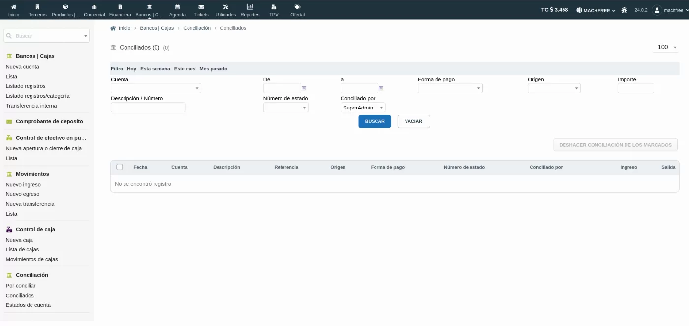Apply the Mes pasado quick filter

214,69
